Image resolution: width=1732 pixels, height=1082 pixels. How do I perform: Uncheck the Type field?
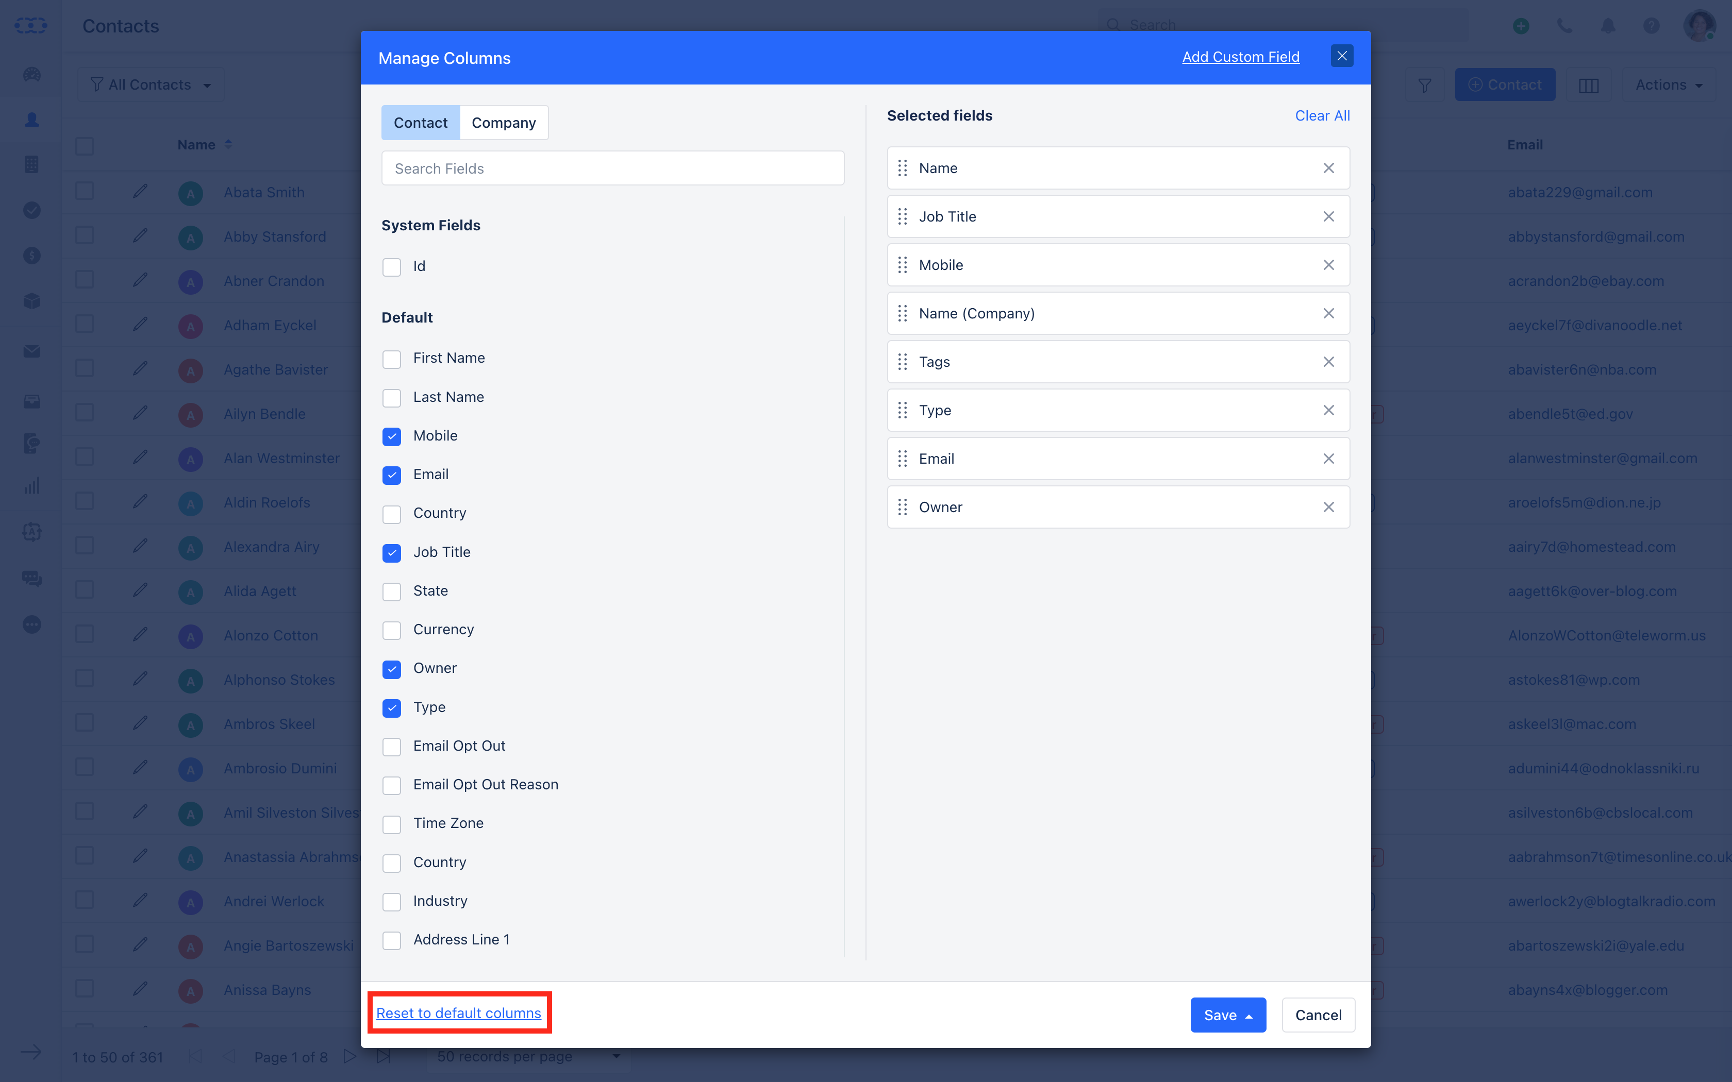[x=391, y=708]
